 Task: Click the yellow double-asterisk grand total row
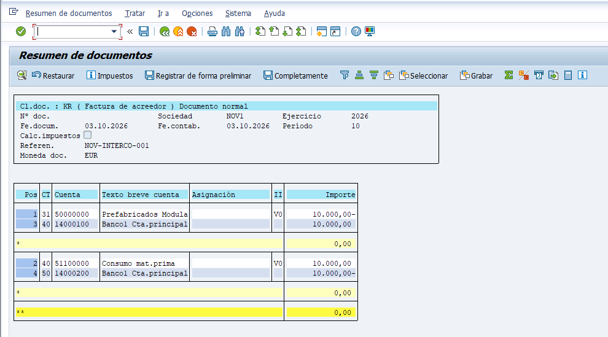[x=185, y=312]
